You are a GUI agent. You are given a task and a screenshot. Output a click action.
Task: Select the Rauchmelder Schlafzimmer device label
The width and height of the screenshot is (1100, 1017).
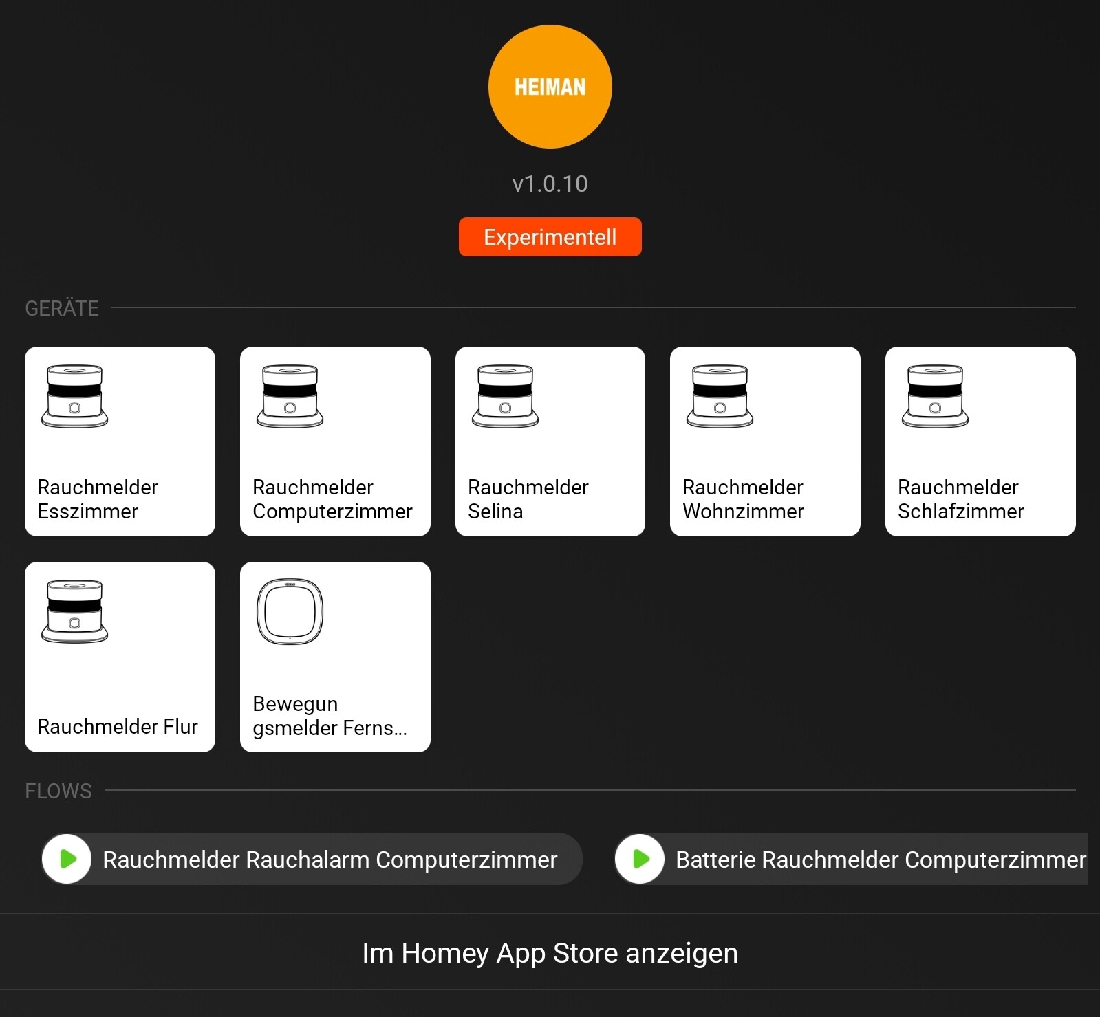[961, 499]
